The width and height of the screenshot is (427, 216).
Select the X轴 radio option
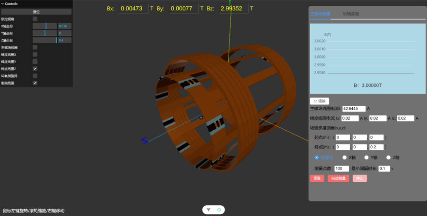coord(345,157)
